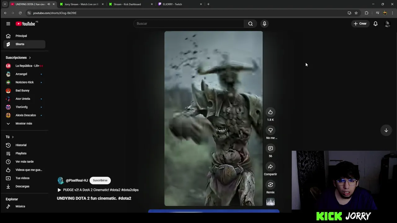
Task: Open Noticiero Kick channel
Action: click(x=24, y=82)
